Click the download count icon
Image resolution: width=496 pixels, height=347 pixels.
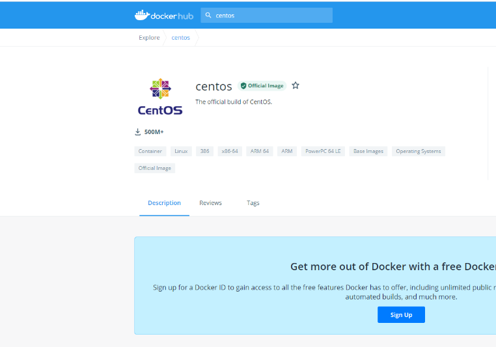click(x=137, y=132)
